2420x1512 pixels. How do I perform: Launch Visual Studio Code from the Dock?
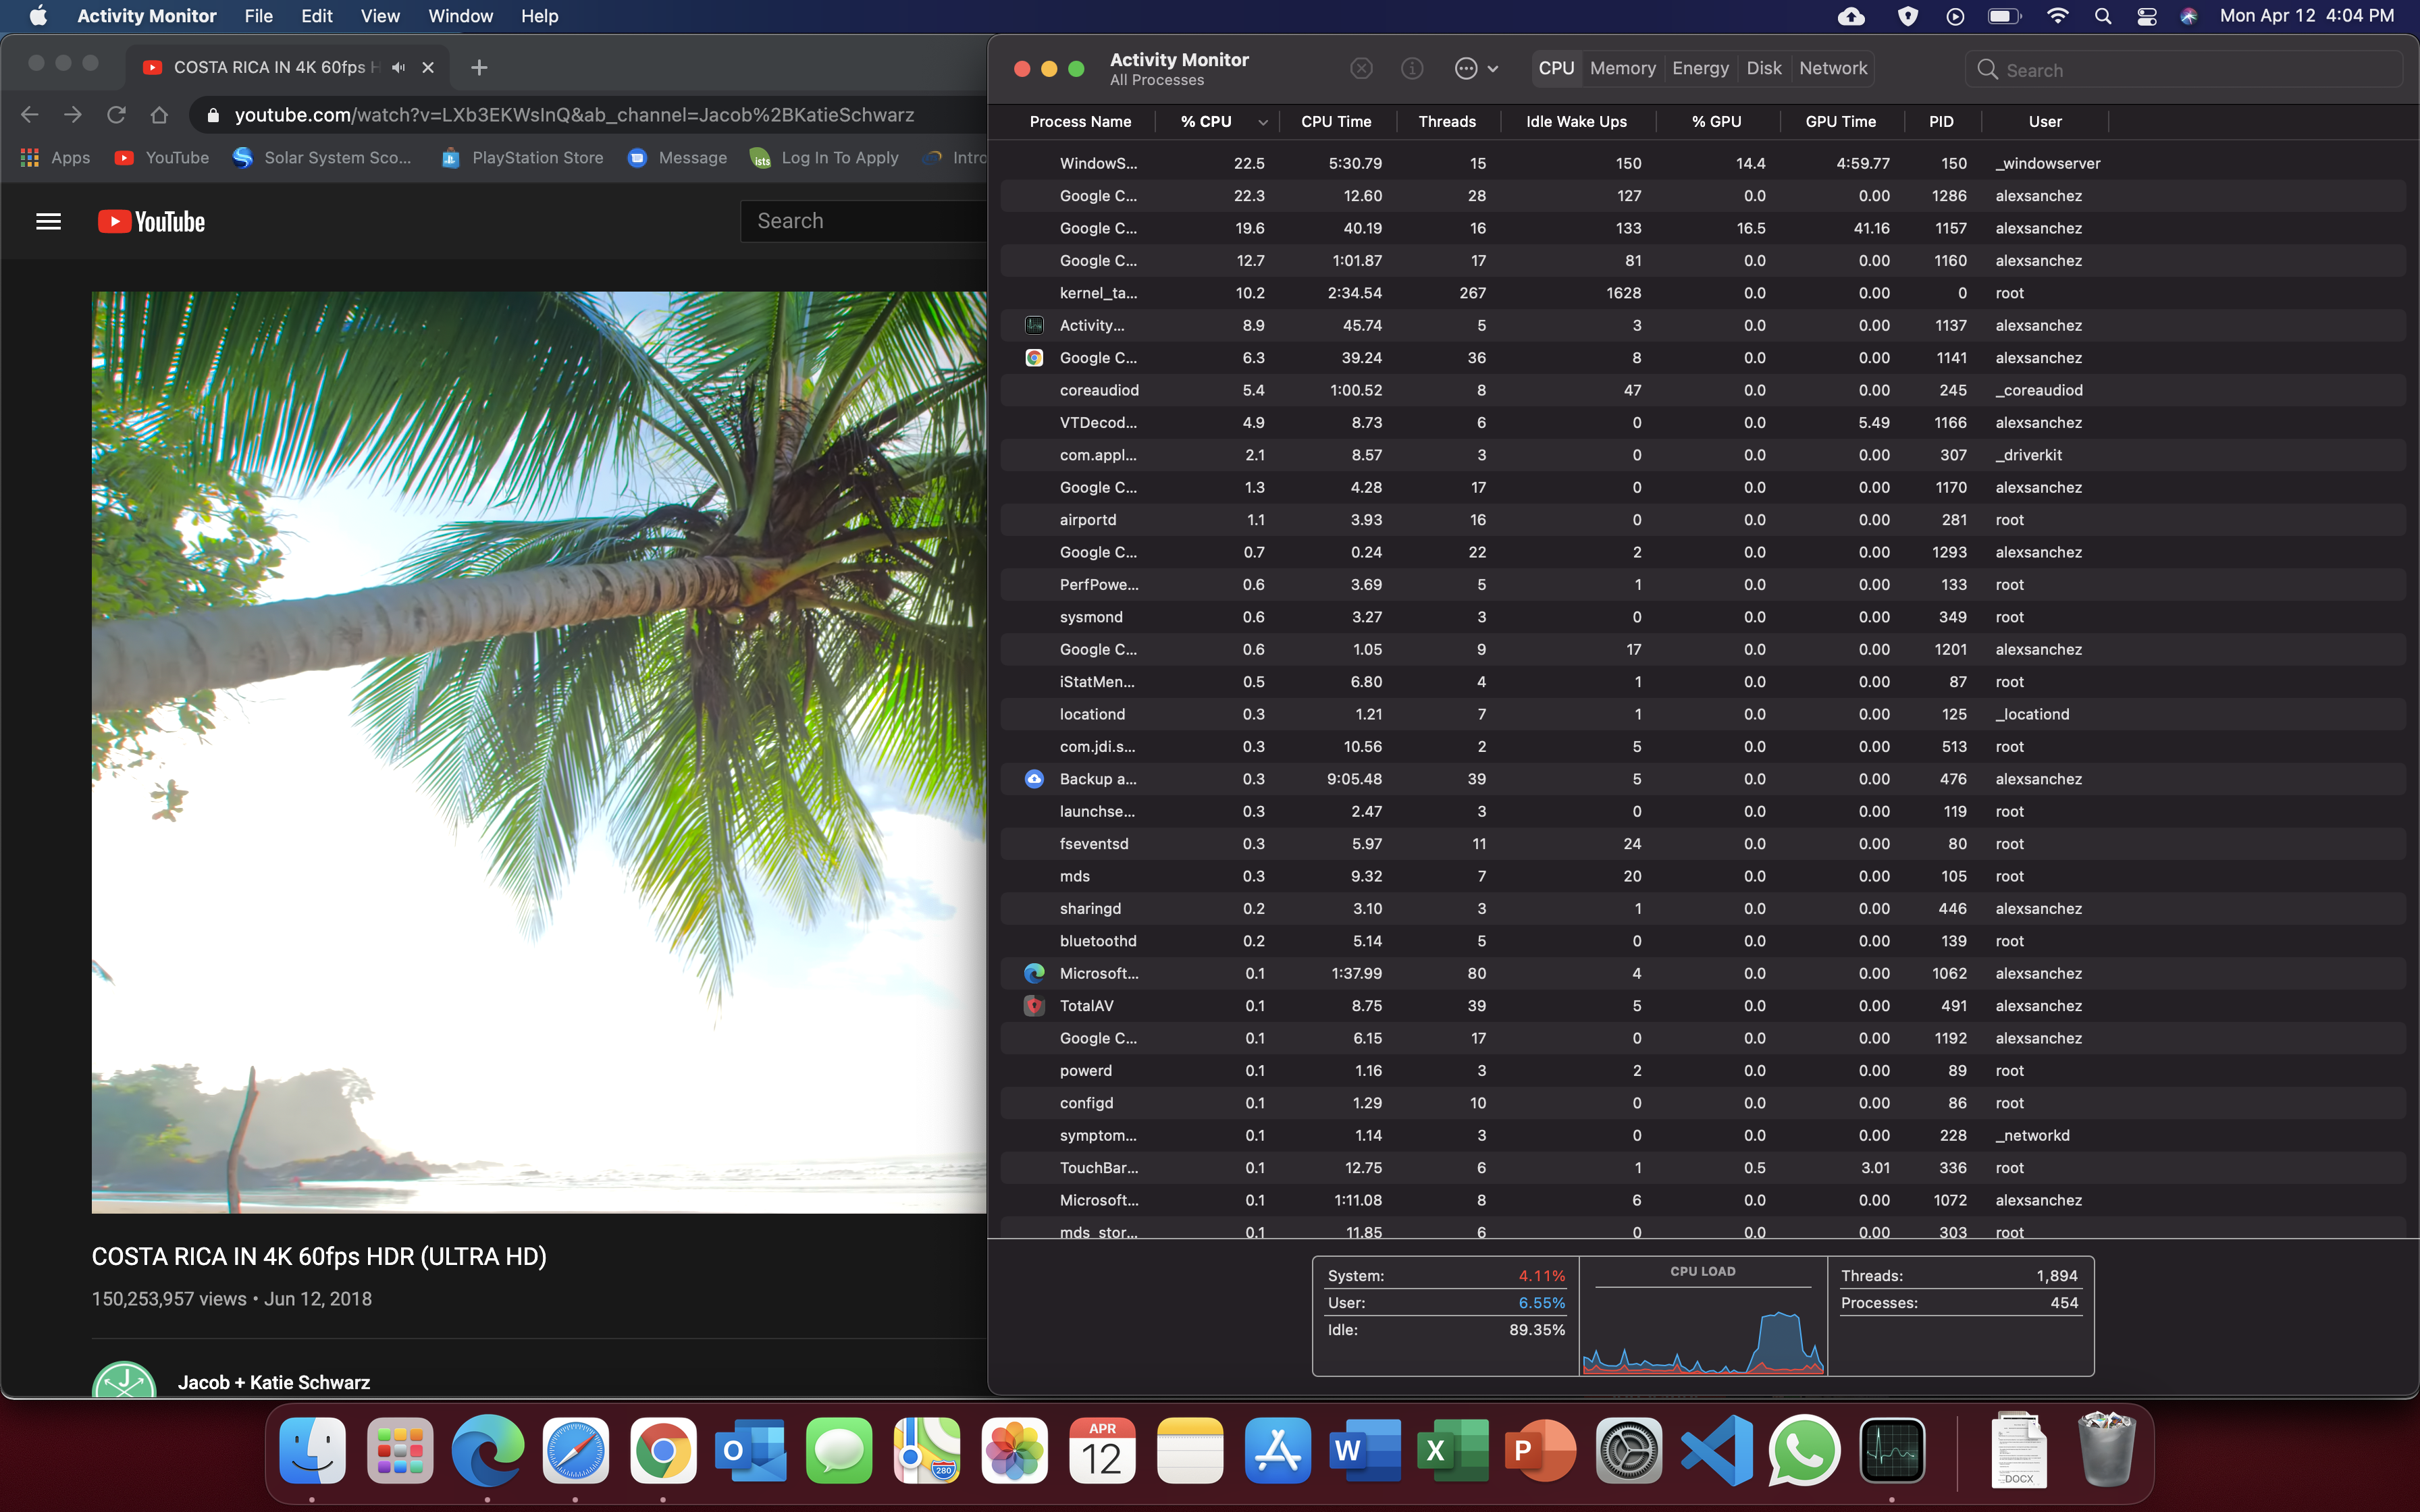pyautogui.click(x=1716, y=1450)
